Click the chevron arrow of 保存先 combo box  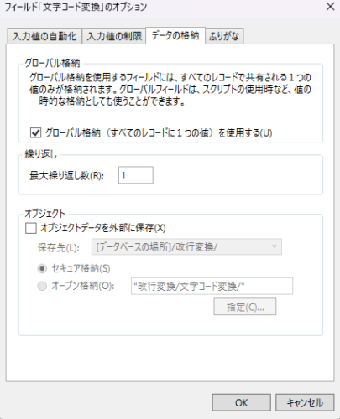click(275, 246)
